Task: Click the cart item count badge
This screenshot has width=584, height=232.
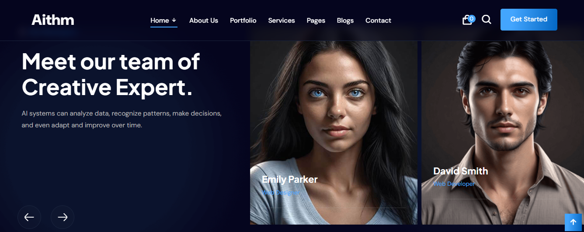Action: click(472, 18)
